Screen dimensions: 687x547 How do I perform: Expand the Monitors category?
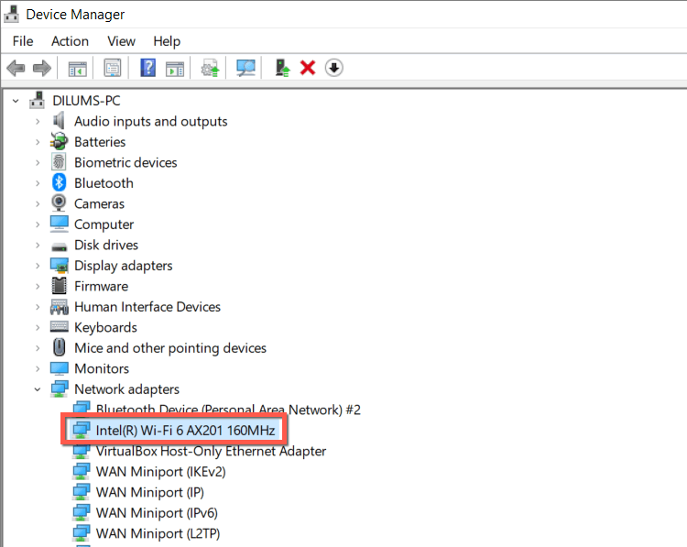38,368
